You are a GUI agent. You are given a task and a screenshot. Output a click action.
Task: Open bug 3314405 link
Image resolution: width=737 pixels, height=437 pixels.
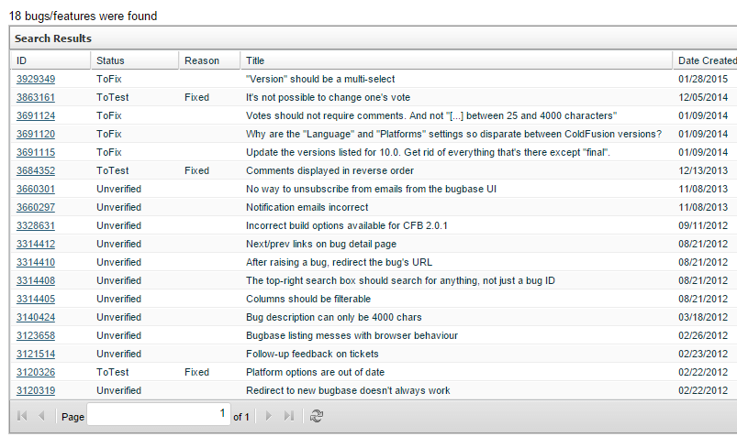coord(36,299)
